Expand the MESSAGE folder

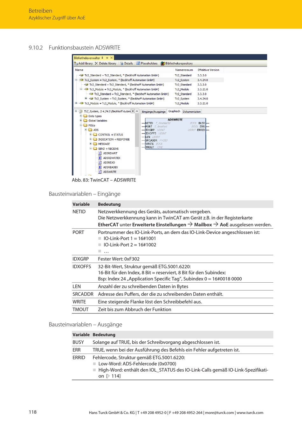pyautogui.click(x=91, y=144)
